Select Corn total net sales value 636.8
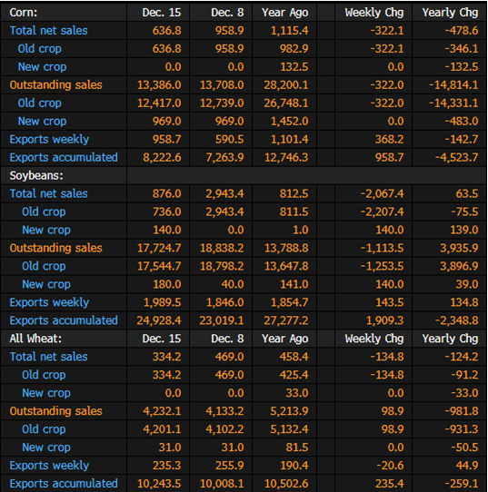488x492 pixels. click(x=166, y=31)
